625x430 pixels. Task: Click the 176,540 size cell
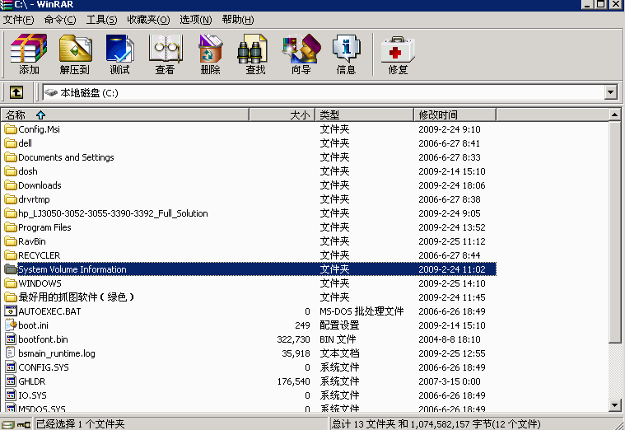(293, 381)
